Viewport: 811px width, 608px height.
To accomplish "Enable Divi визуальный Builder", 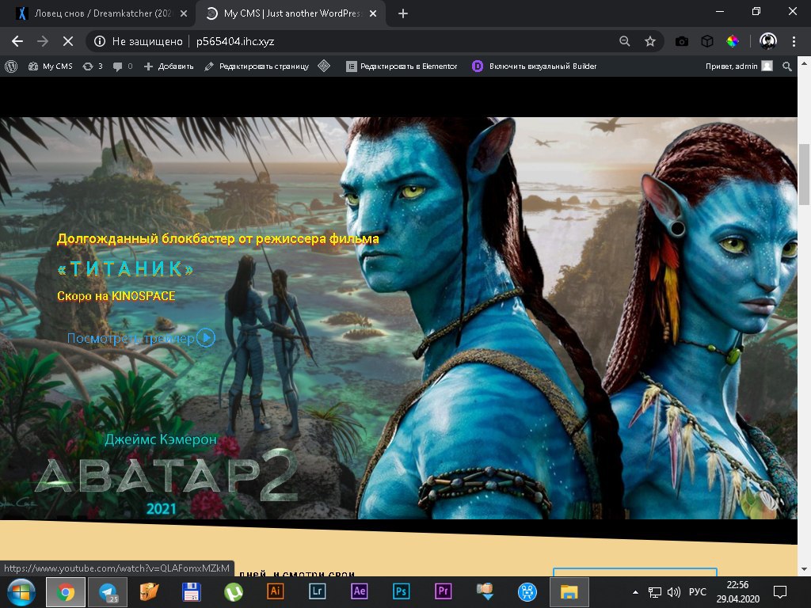I will click(x=535, y=66).
